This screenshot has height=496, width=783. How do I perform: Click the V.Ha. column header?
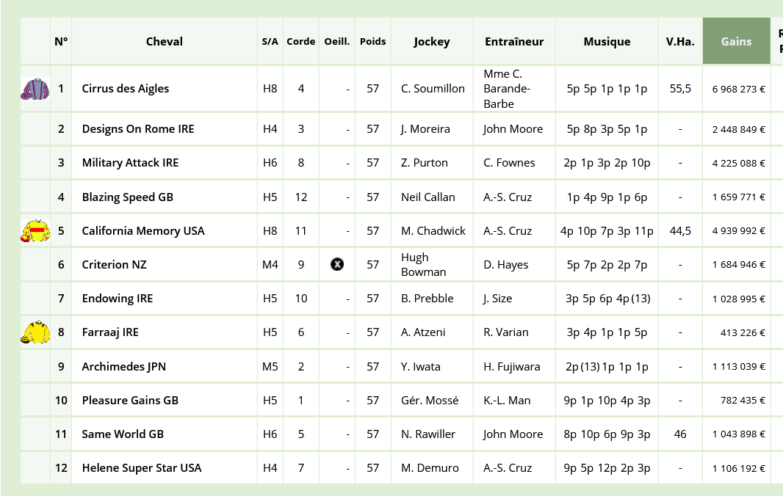click(680, 41)
